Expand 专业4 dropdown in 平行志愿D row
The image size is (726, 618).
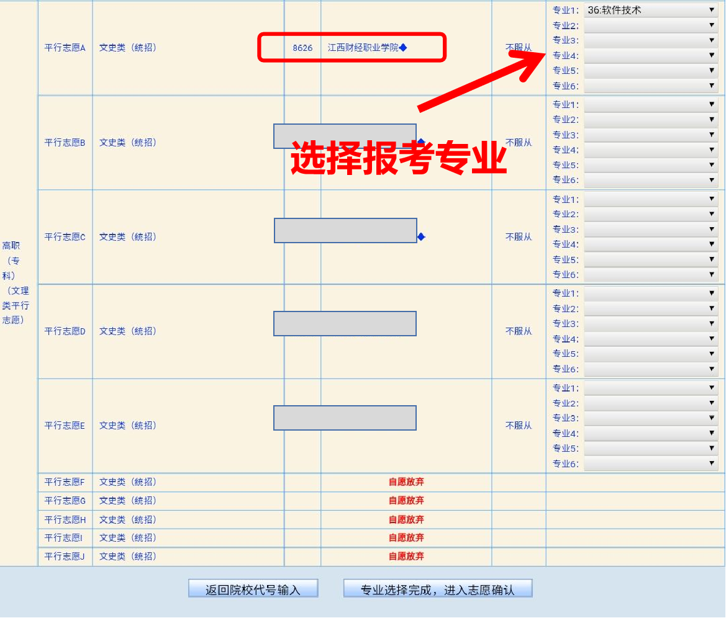(x=651, y=339)
